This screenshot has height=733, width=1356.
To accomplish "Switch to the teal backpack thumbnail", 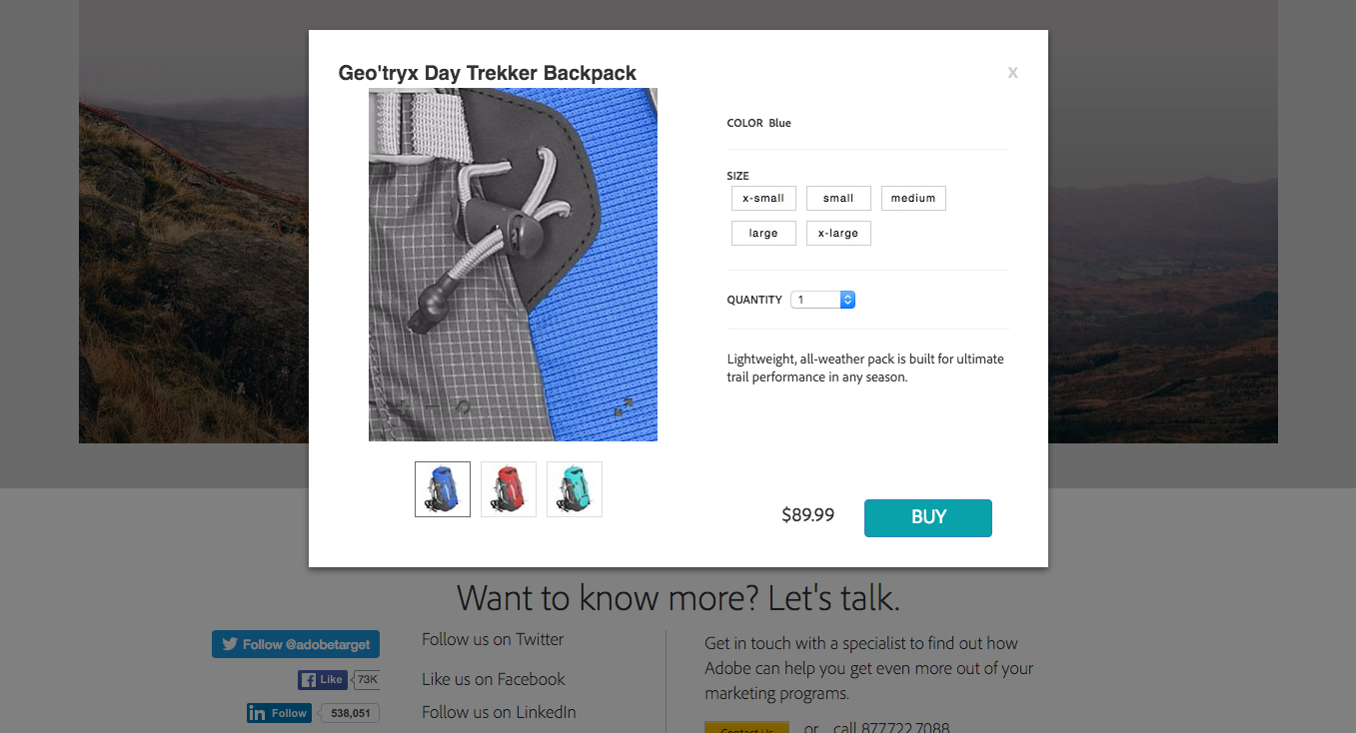I will pyautogui.click(x=575, y=489).
